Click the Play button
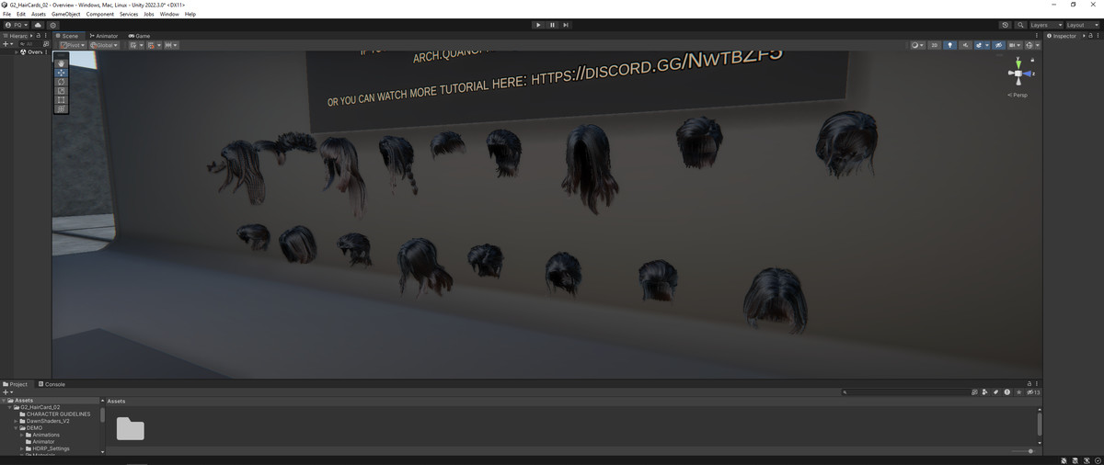 [538, 25]
